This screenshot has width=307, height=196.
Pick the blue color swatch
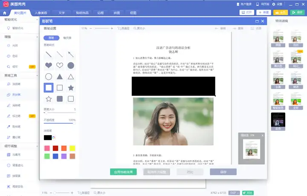click(x=55, y=156)
